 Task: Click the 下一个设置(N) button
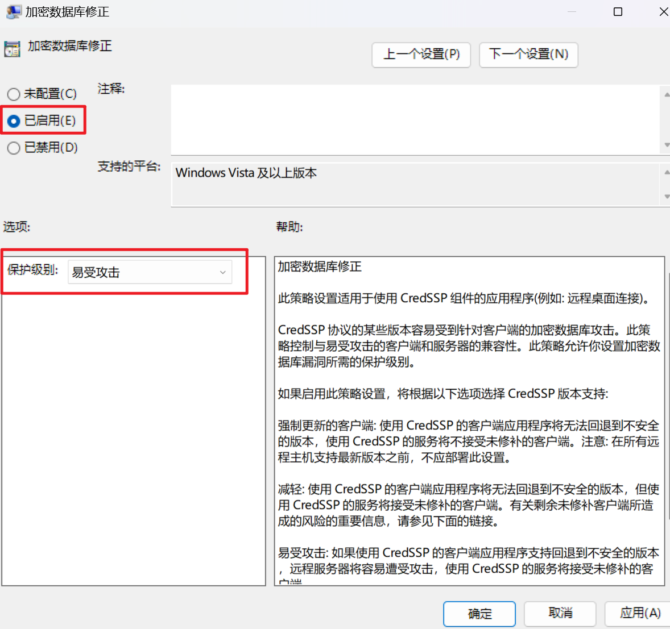[528, 55]
